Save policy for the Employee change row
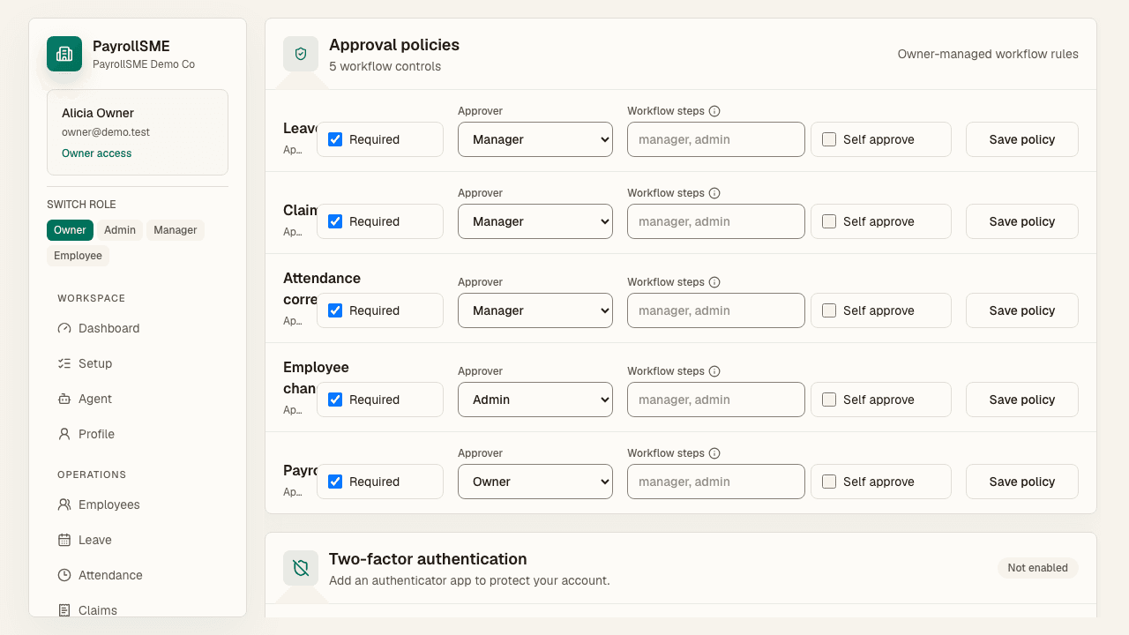 (x=1022, y=400)
